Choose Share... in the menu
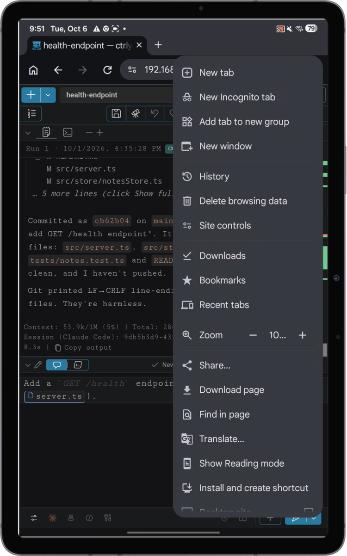 [x=248, y=365]
